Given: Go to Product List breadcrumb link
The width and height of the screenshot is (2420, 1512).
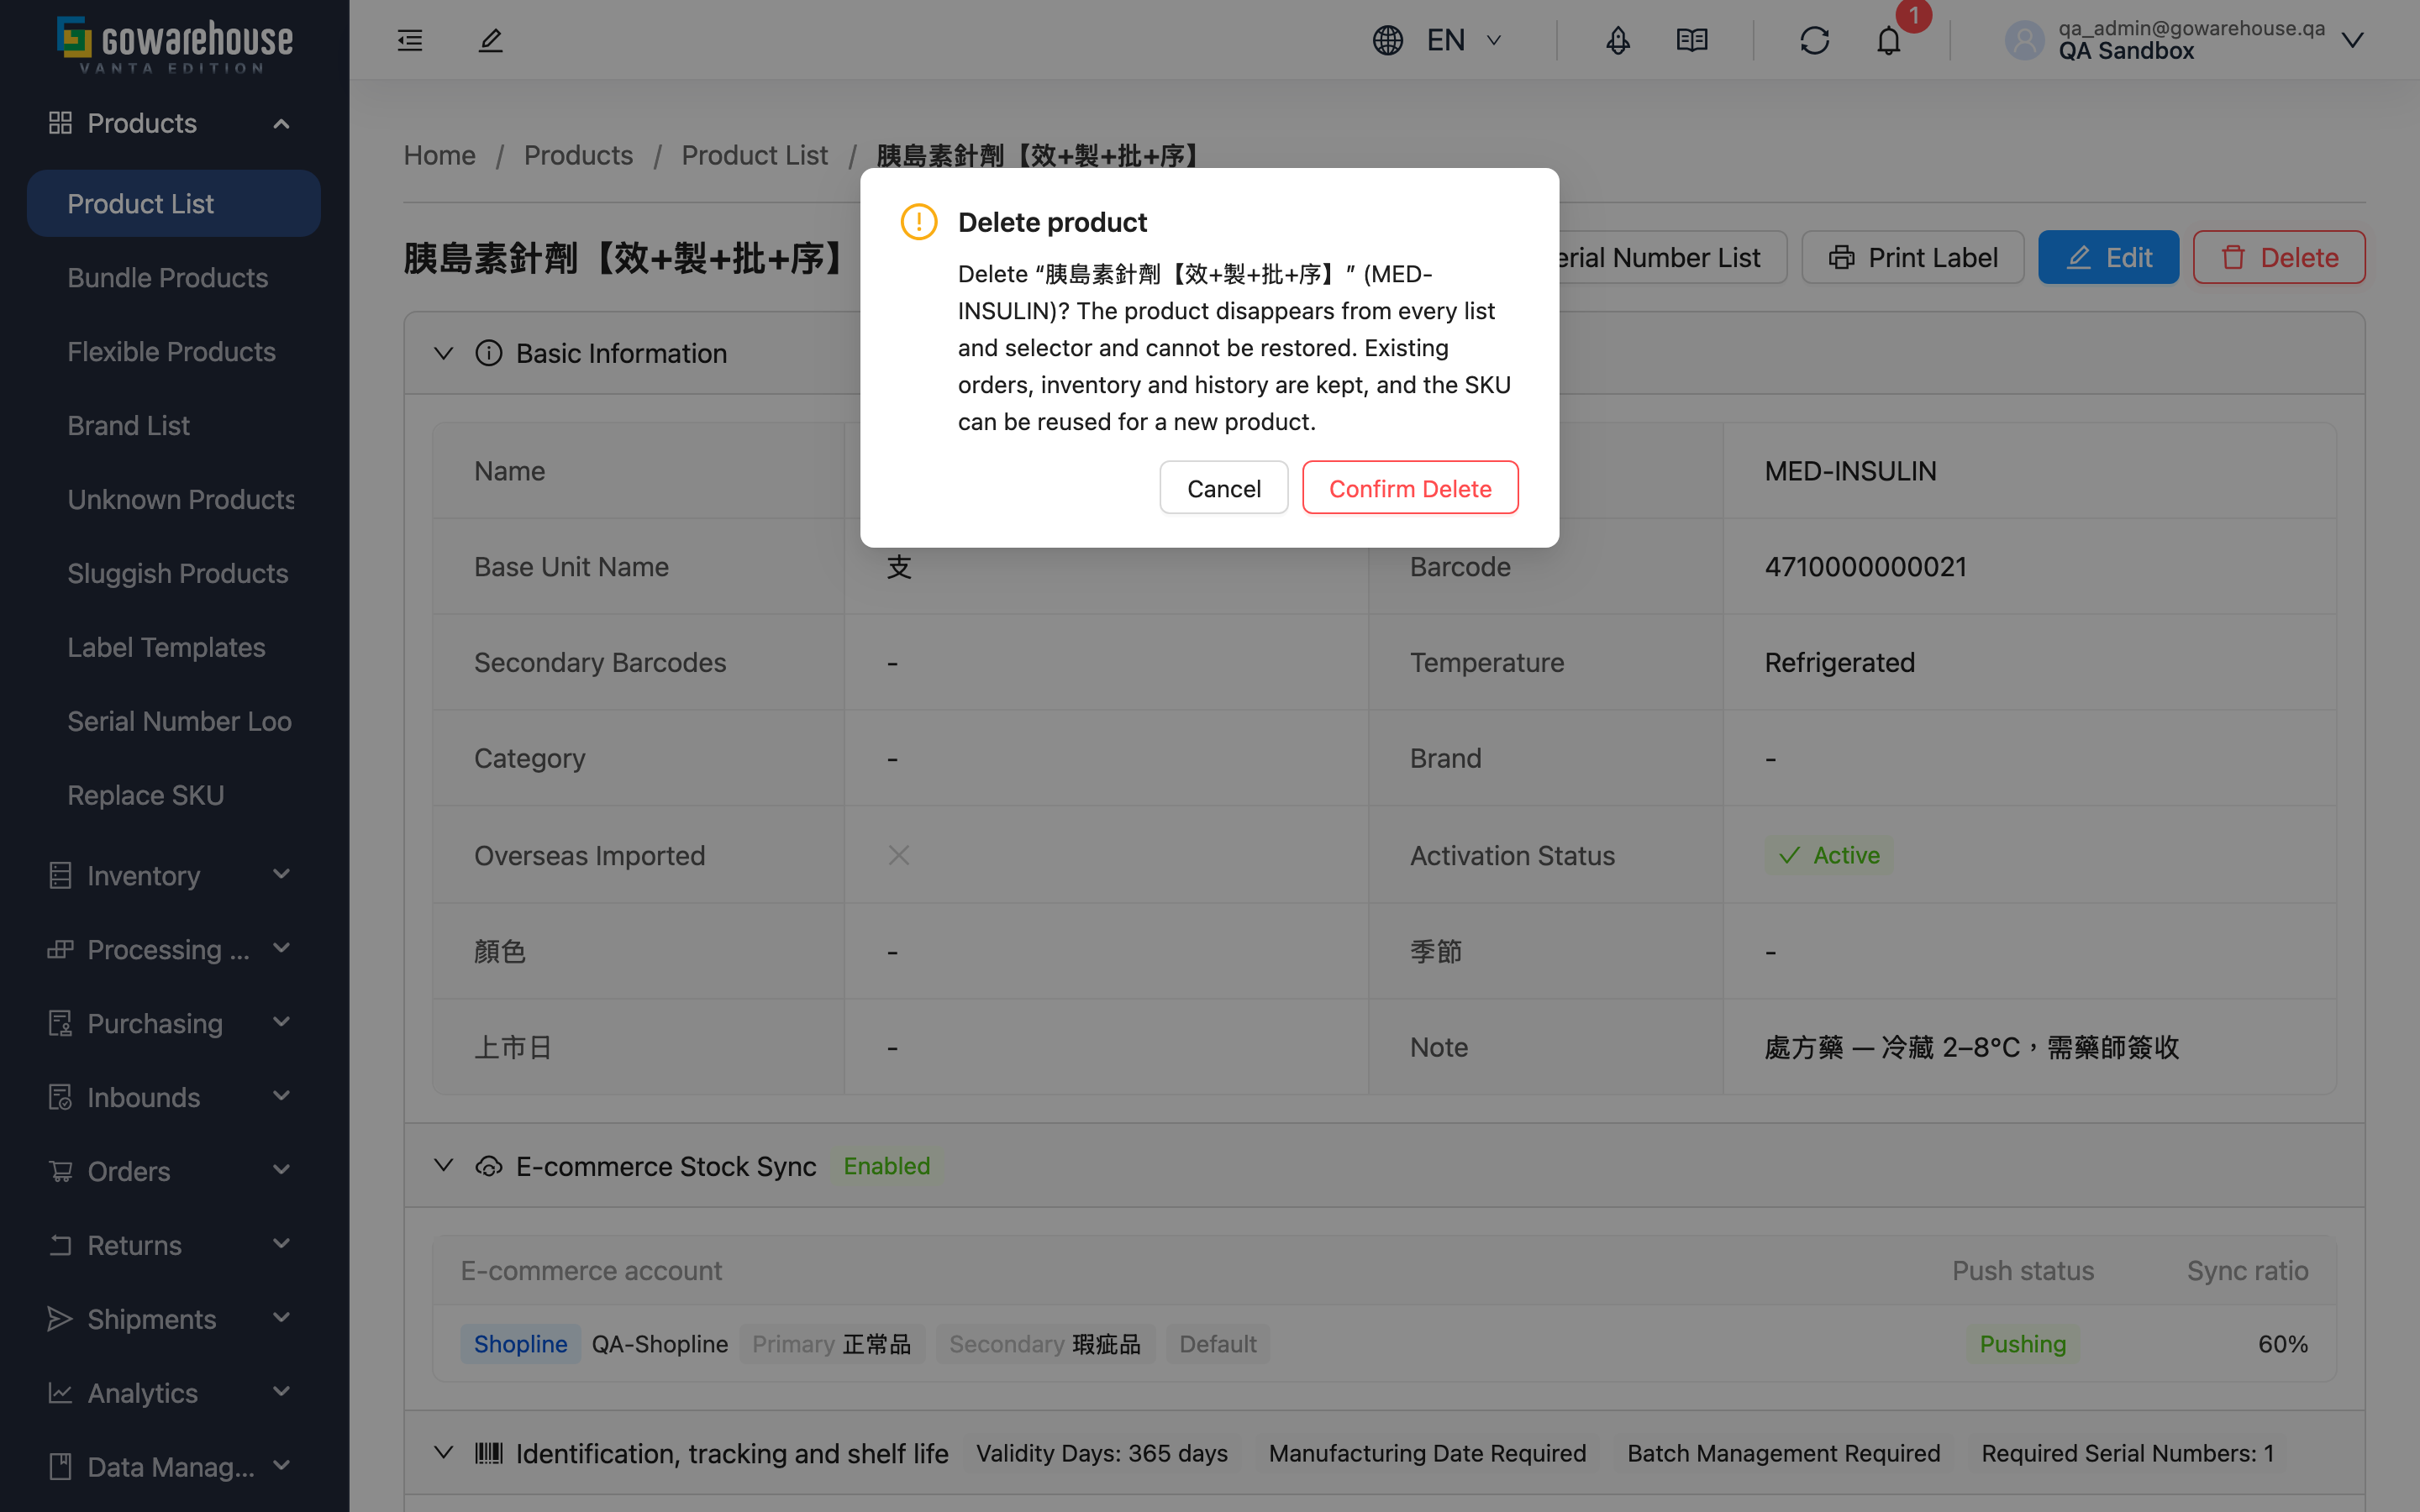Looking at the screenshot, I should point(754,155).
